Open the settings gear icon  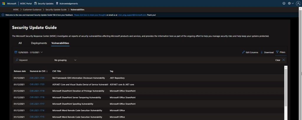point(289,4)
